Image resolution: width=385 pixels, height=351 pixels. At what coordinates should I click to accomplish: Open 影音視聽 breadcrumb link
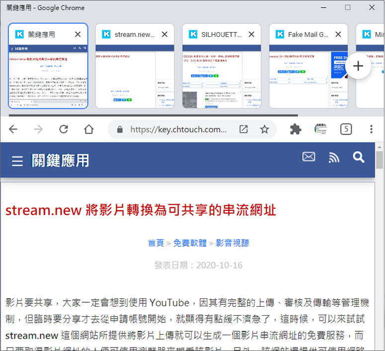click(232, 243)
